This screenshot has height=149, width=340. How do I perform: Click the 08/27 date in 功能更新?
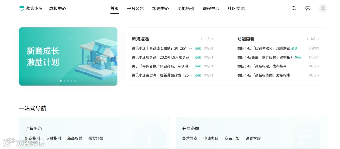click(x=314, y=57)
